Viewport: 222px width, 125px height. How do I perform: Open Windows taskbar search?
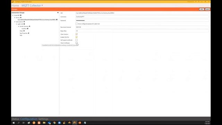pyautogui.click(x=18, y=123)
